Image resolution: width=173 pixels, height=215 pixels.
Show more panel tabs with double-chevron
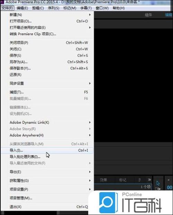[x=149, y=179]
